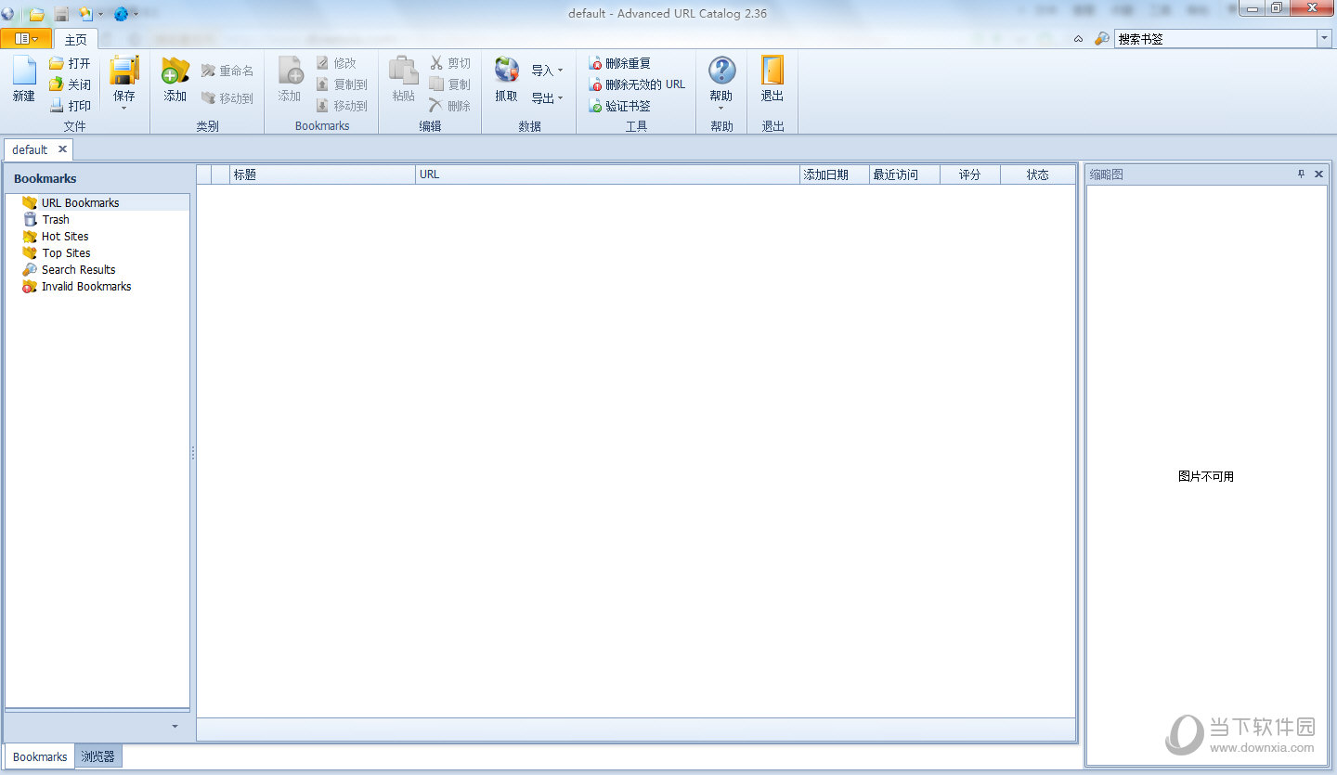The image size is (1337, 775).
Task: Click 添加 in the Bookmarks group
Action: pos(290,80)
